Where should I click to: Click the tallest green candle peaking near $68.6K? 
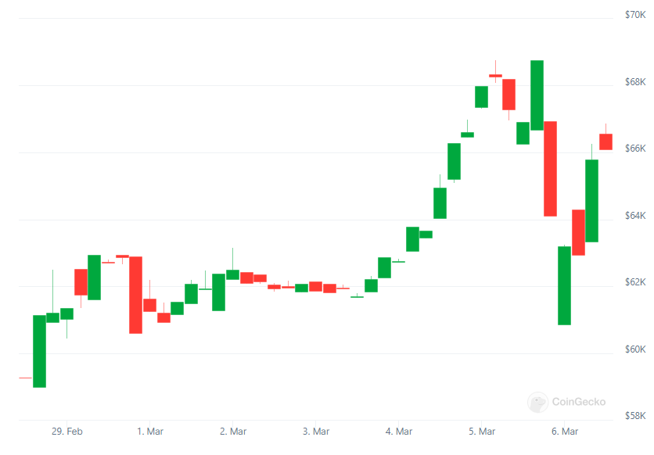(537, 95)
